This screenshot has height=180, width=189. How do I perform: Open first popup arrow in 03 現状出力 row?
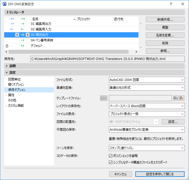(x=17, y=35)
